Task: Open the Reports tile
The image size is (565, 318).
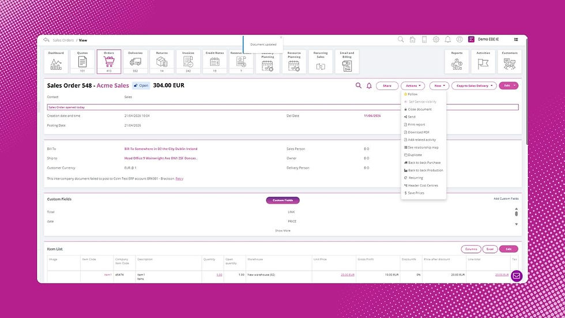Action: point(457,62)
